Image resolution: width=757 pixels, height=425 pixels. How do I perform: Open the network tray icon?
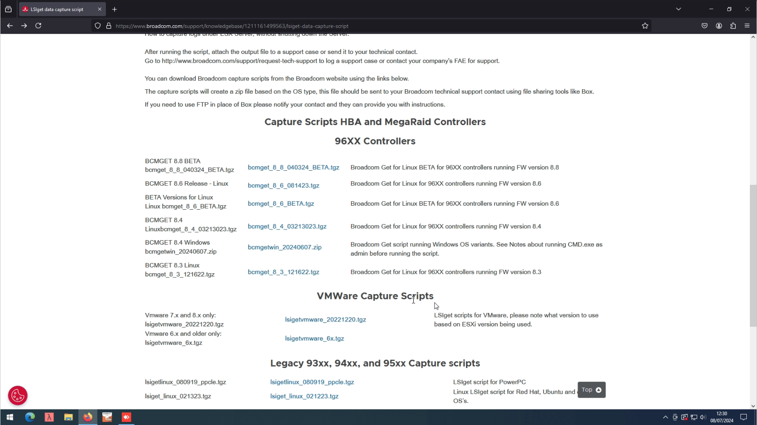(x=694, y=417)
